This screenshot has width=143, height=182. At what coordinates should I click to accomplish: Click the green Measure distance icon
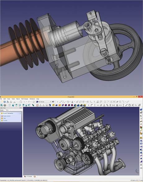[33, 105]
